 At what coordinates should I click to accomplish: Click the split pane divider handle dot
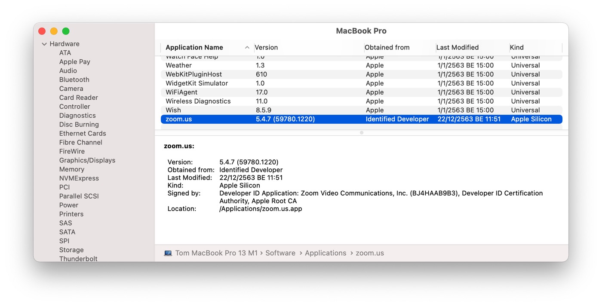[361, 133]
